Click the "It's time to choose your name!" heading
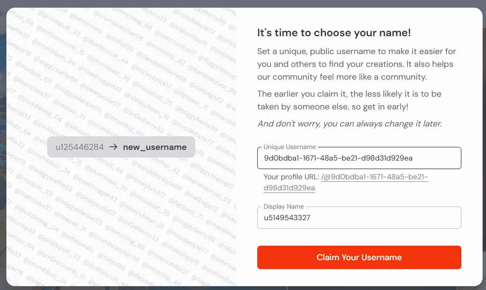 [334, 33]
